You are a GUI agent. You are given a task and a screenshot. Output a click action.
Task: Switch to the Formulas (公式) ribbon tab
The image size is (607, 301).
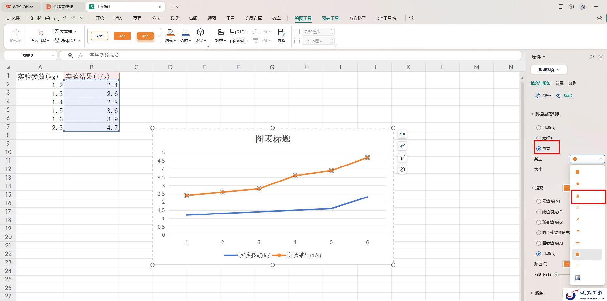point(156,18)
